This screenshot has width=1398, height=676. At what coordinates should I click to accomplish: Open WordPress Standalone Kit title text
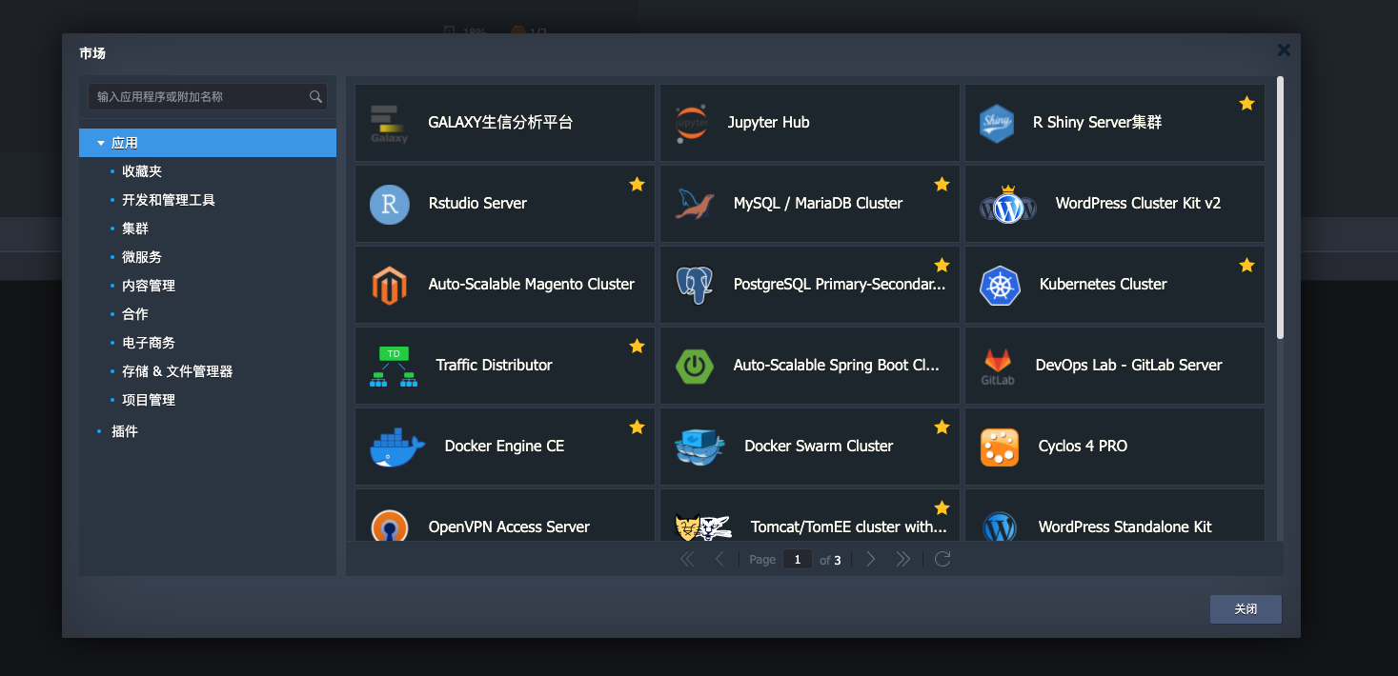1124,527
